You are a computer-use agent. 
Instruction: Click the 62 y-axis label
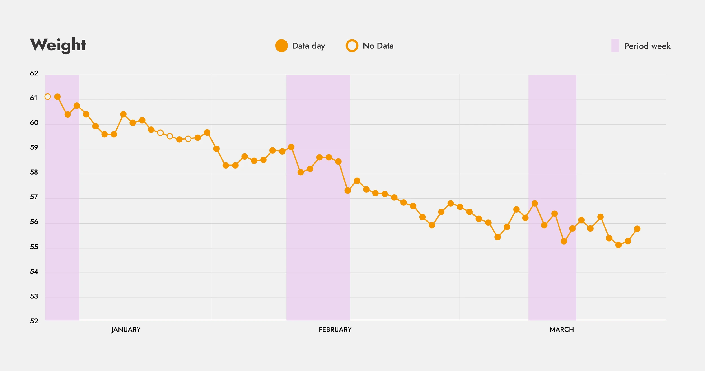tap(34, 73)
